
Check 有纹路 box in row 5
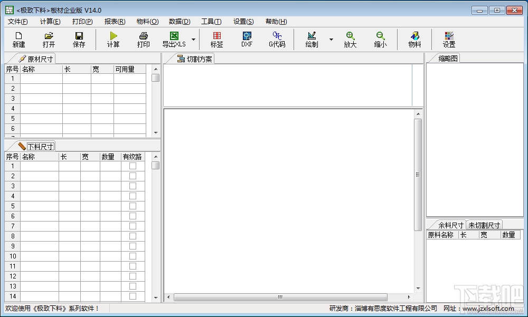[133, 206]
